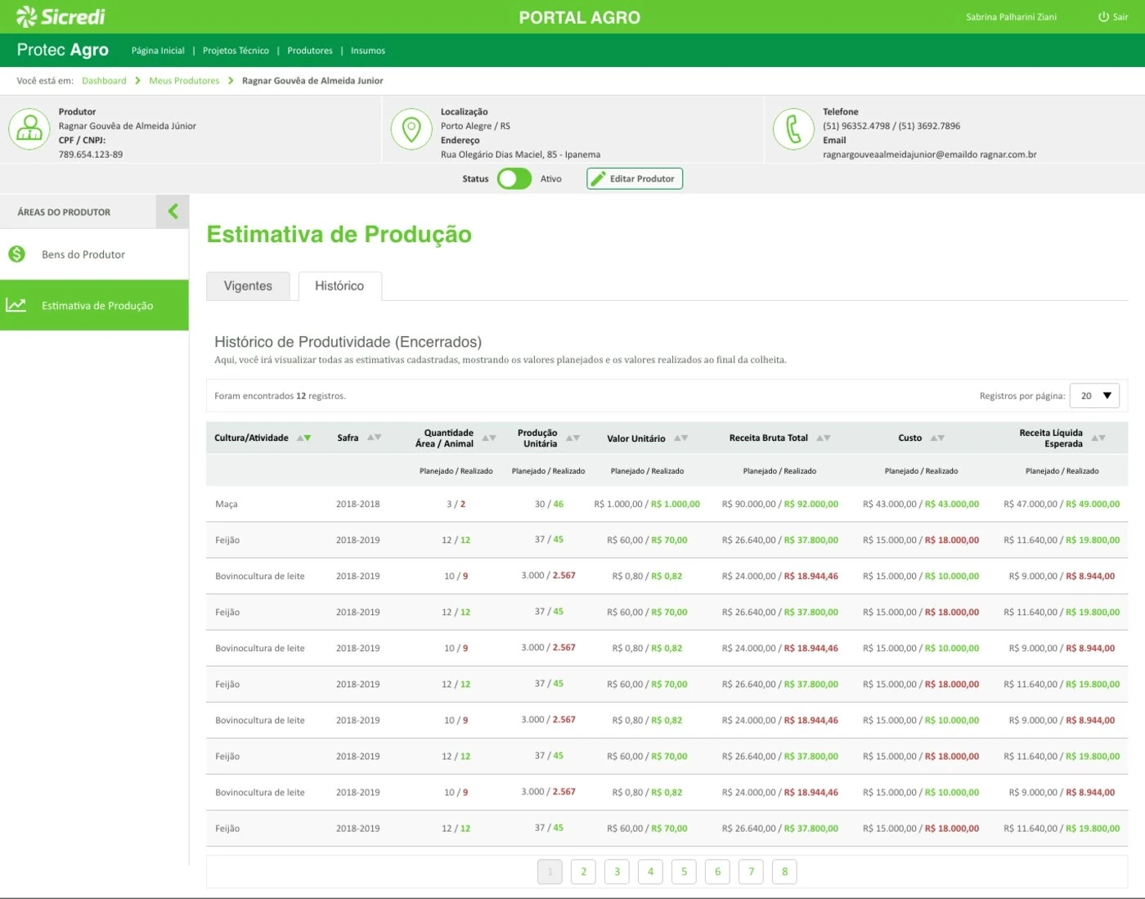Open Insumos menu item
This screenshot has height=899, width=1145.
[x=368, y=51]
